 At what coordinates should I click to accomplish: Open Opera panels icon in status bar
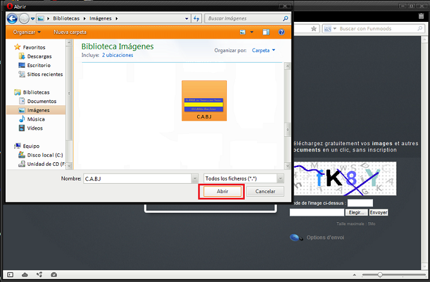click(x=10, y=275)
